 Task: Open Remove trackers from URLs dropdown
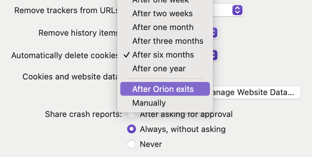(x=237, y=10)
